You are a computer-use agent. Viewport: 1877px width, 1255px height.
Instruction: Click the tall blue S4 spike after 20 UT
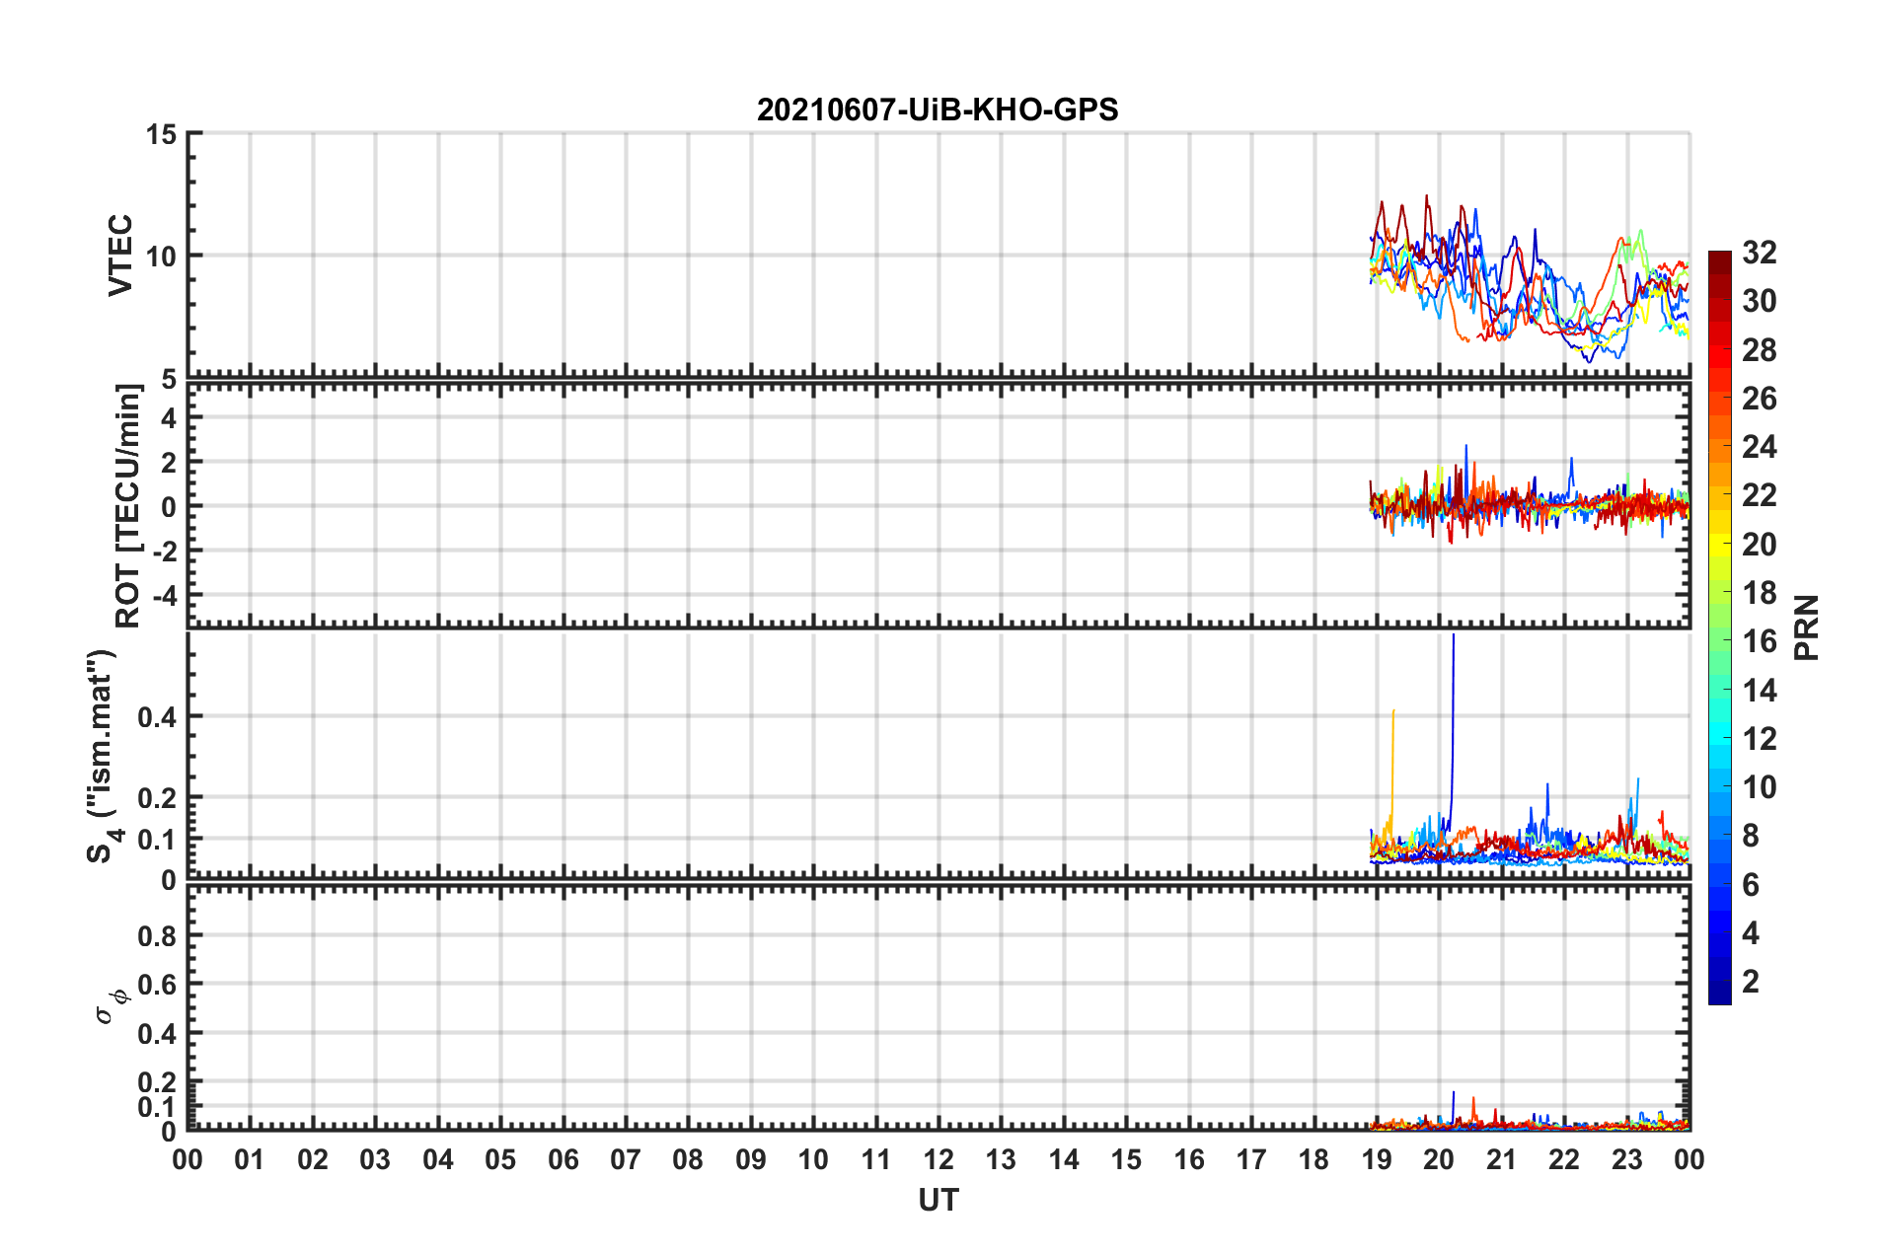1453,730
